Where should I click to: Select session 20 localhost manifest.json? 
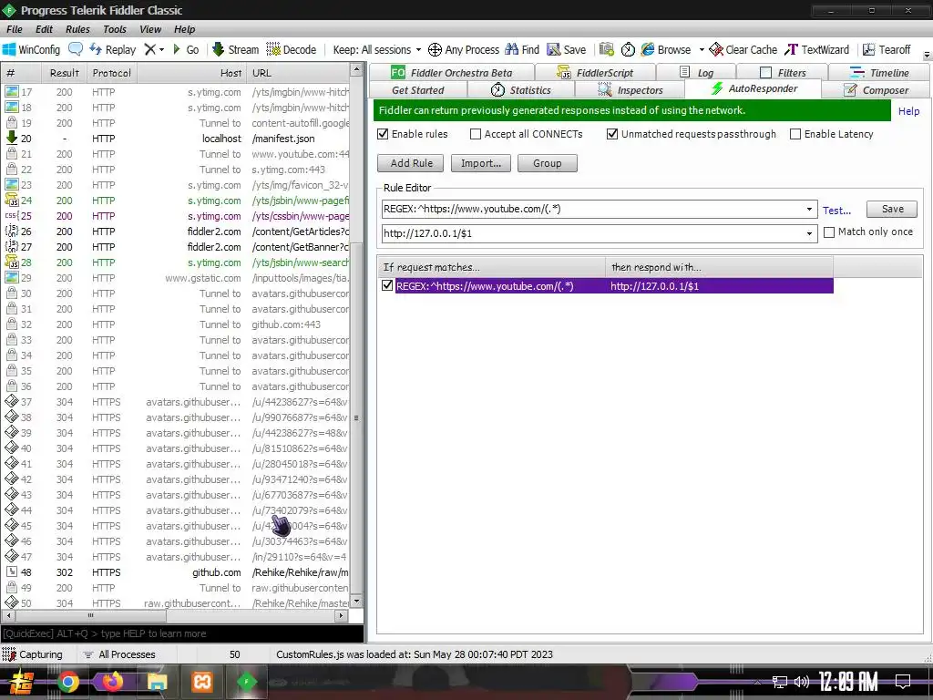176,139
